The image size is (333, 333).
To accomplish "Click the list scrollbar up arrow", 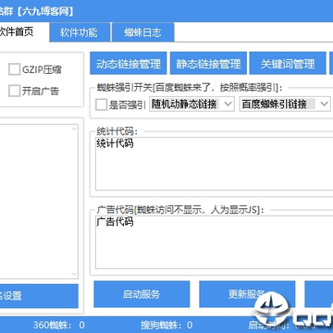I will 74,129.
